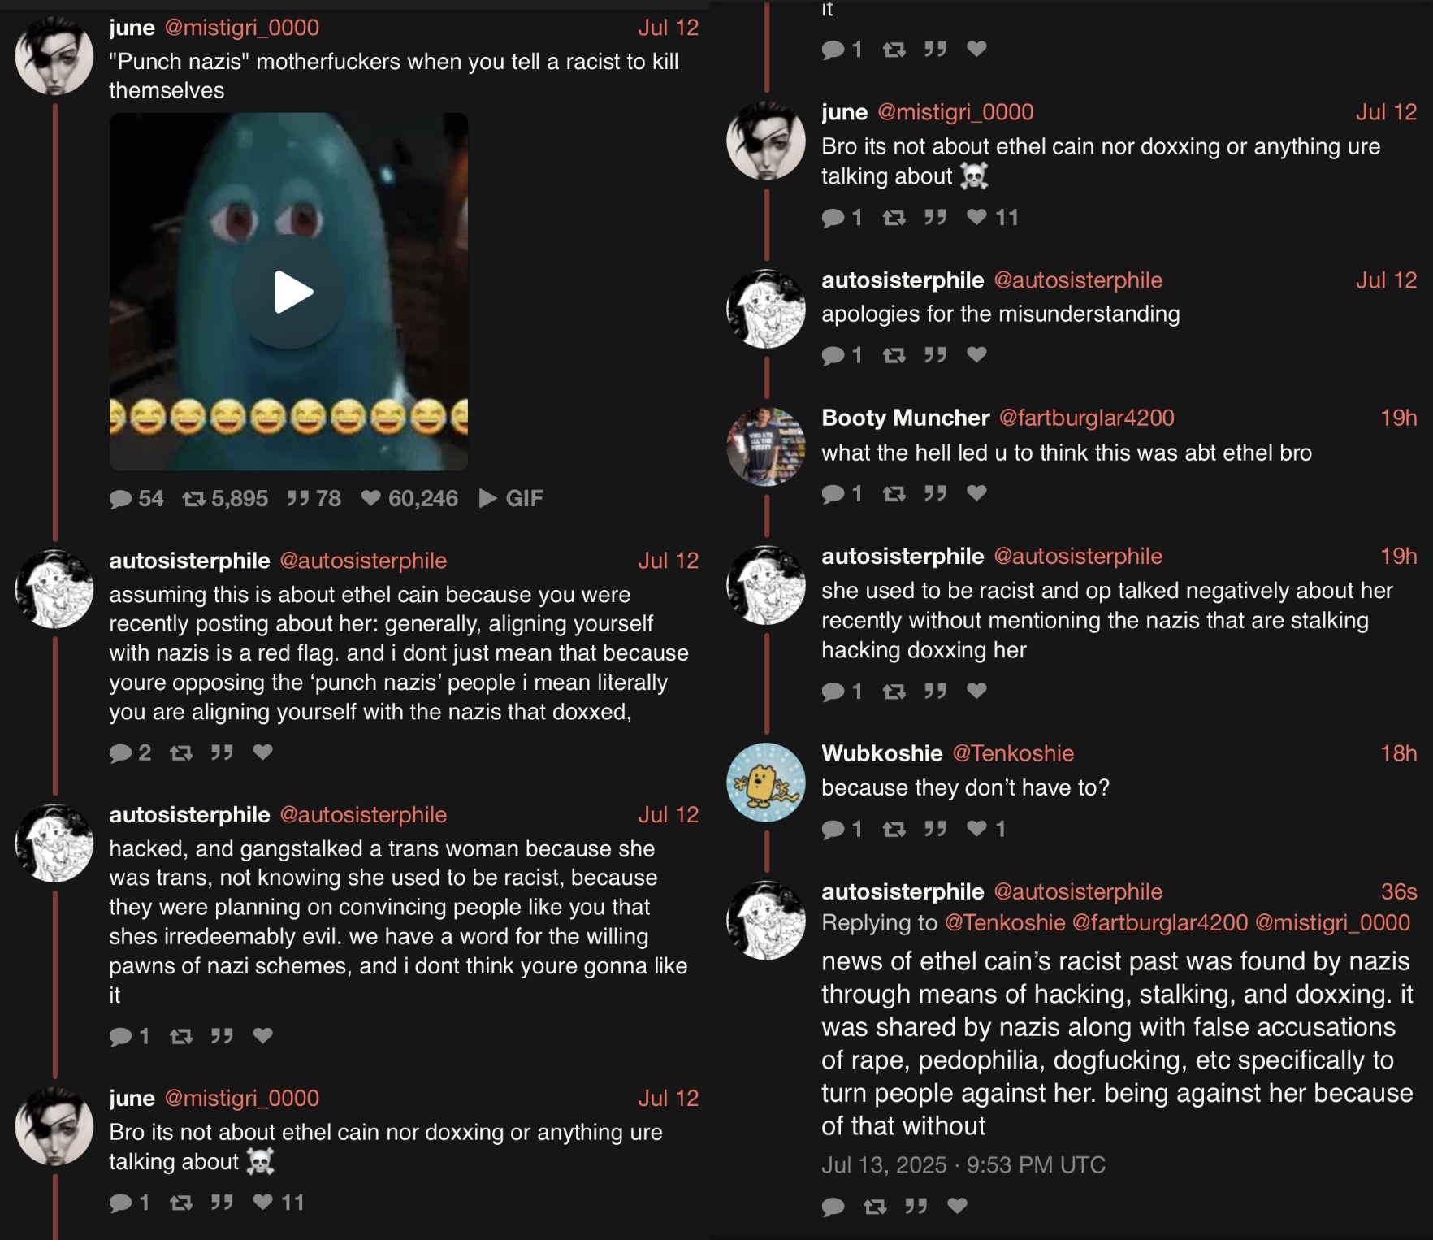Quote autosisterphile's latest post dated Jul 13
The width and height of the screenshot is (1433, 1240).
point(916,1206)
